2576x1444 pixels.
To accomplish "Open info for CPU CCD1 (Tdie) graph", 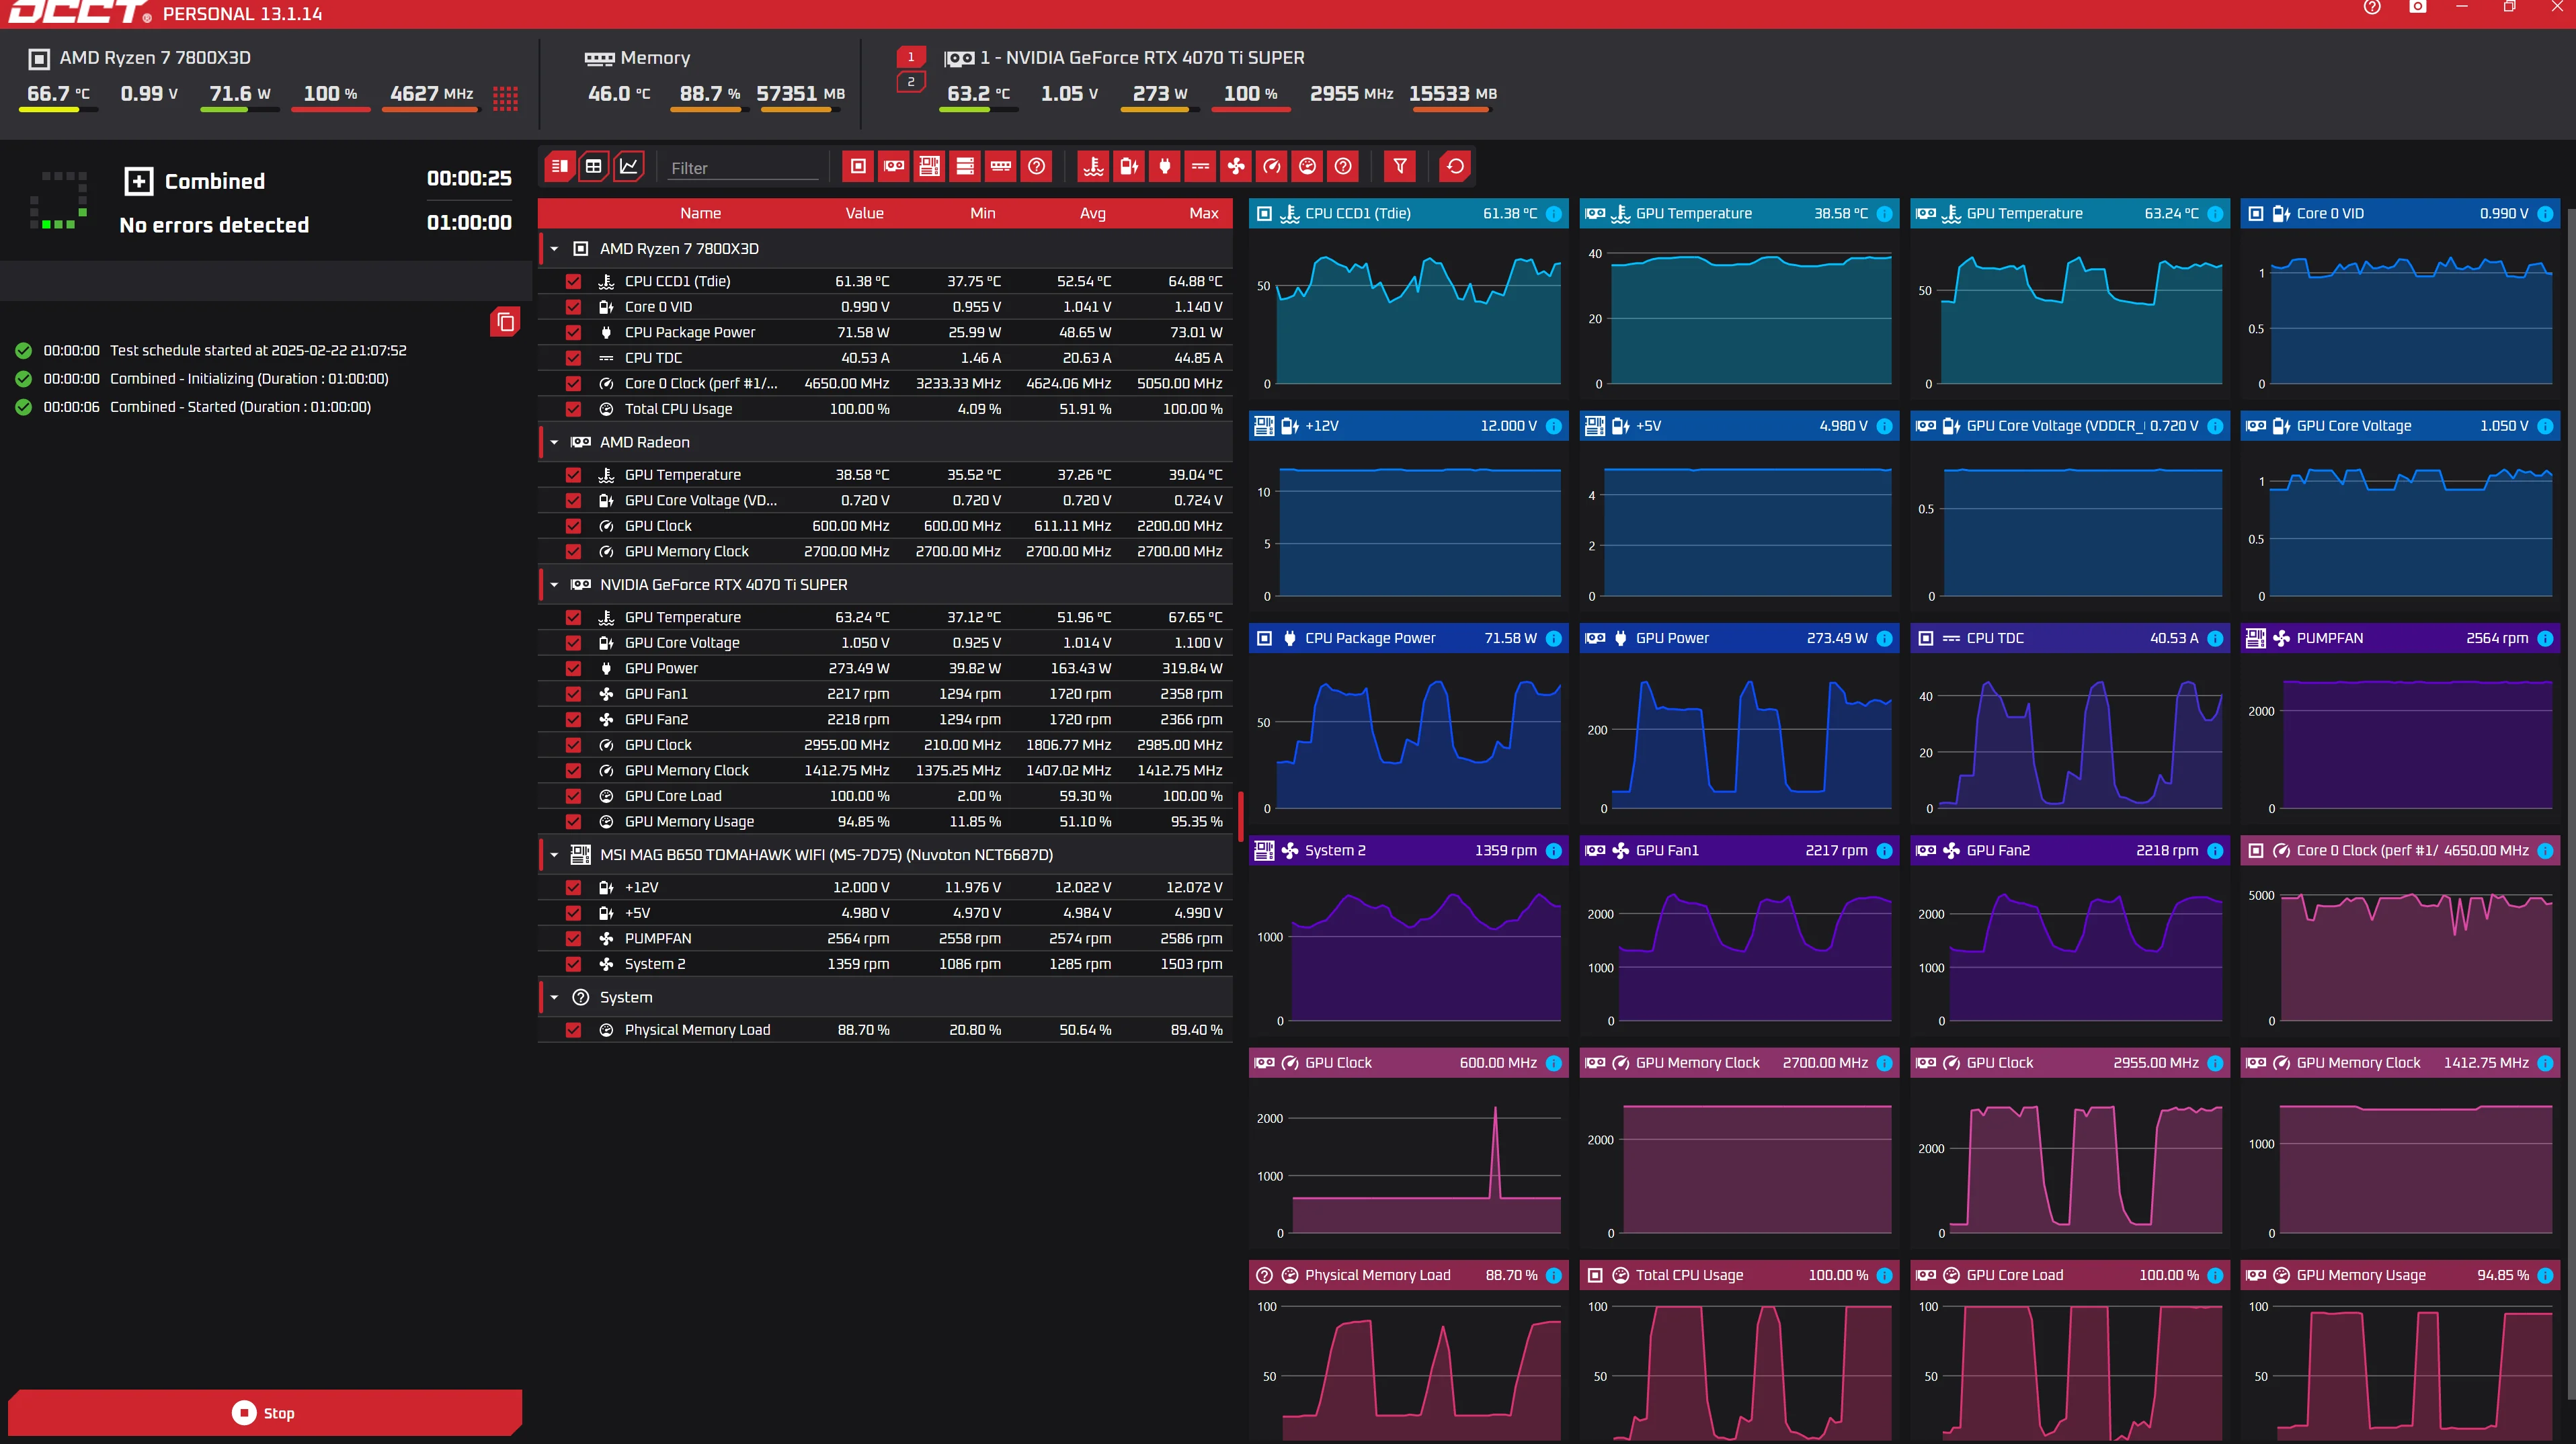I will pos(1554,214).
